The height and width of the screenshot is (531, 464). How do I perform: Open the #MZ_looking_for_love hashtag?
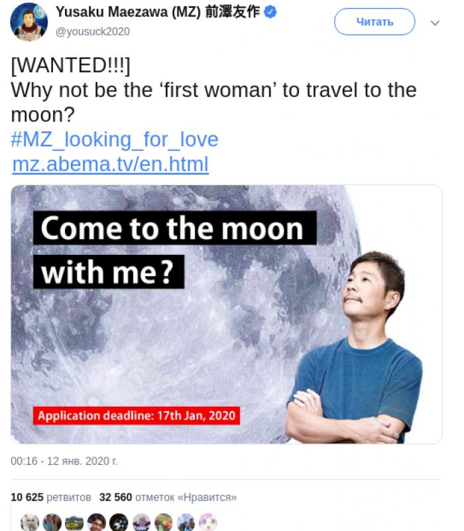[115, 139]
